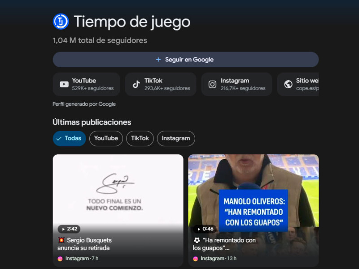Select the Todas filter chip
Viewport: 359px width, 269px height.
tap(70, 139)
